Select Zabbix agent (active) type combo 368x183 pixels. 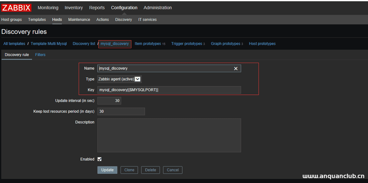(119, 79)
